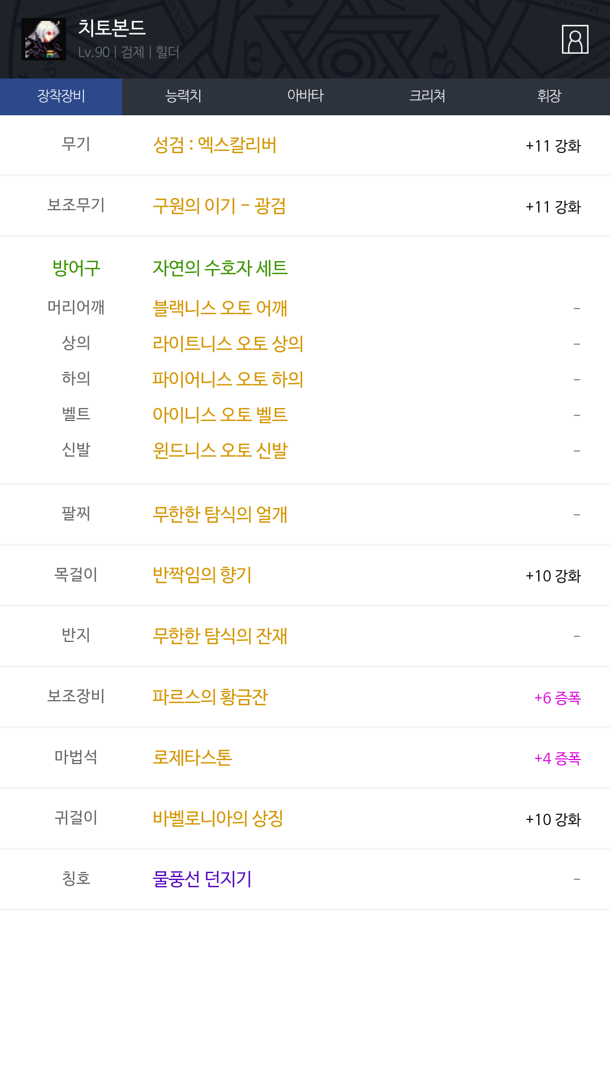Open magic stone 로제타스톤
Viewport: 610px width, 1085px height.
[193, 757]
